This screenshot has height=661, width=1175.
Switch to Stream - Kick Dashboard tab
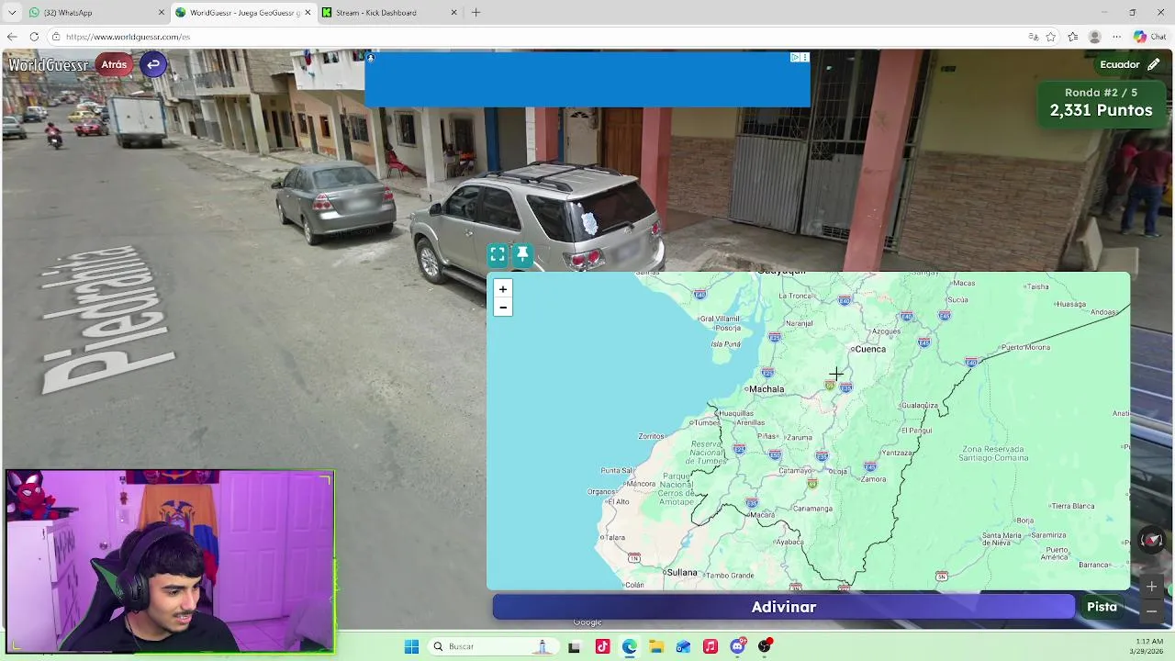(389, 13)
